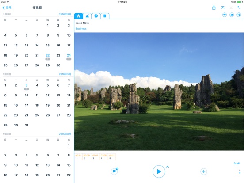Image resolution: width=244 pixels, height=183 pixels.
Task: Go back using the 常用 button
Action: 7,8
